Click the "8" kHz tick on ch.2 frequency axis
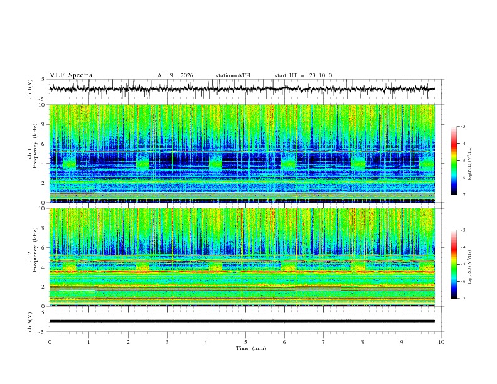This screenshot has width=497, height=384. click(x=44, y=228)
